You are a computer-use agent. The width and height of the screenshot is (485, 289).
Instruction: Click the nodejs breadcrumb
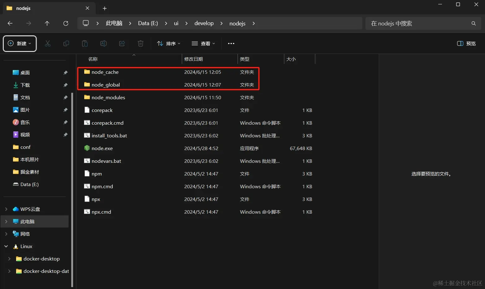(x=238, y=23)
